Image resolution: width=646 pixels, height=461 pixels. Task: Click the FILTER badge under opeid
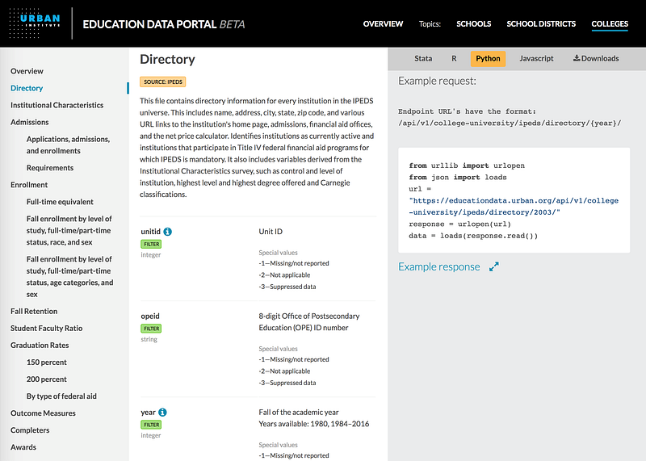[x=151, y=329]
